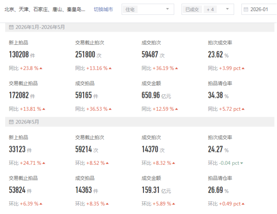Open the 住宅 property type dropdown
277x214 pixels.
coord(147,9)
